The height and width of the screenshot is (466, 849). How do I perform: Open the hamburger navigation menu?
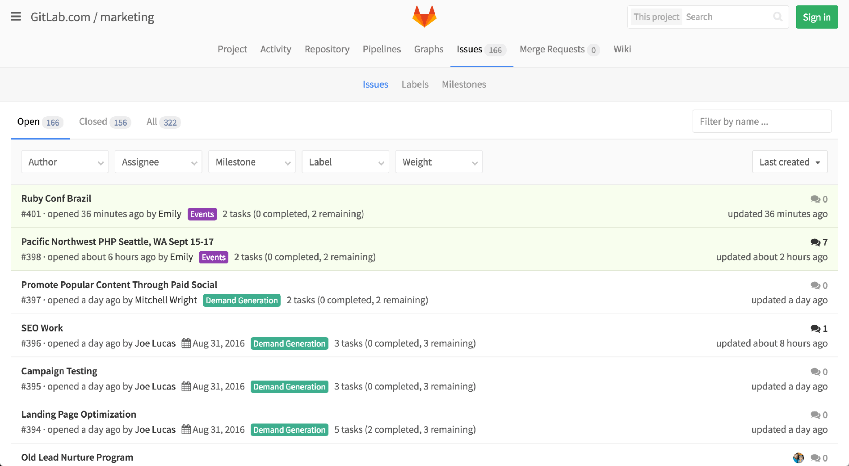[x=16, y=17]
